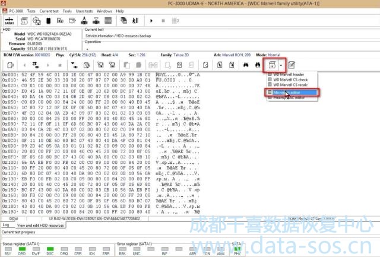Click the Family value Tahoe 2D
Image resolution: width=380 pixels, height=257 pixels.
(181, 55)
